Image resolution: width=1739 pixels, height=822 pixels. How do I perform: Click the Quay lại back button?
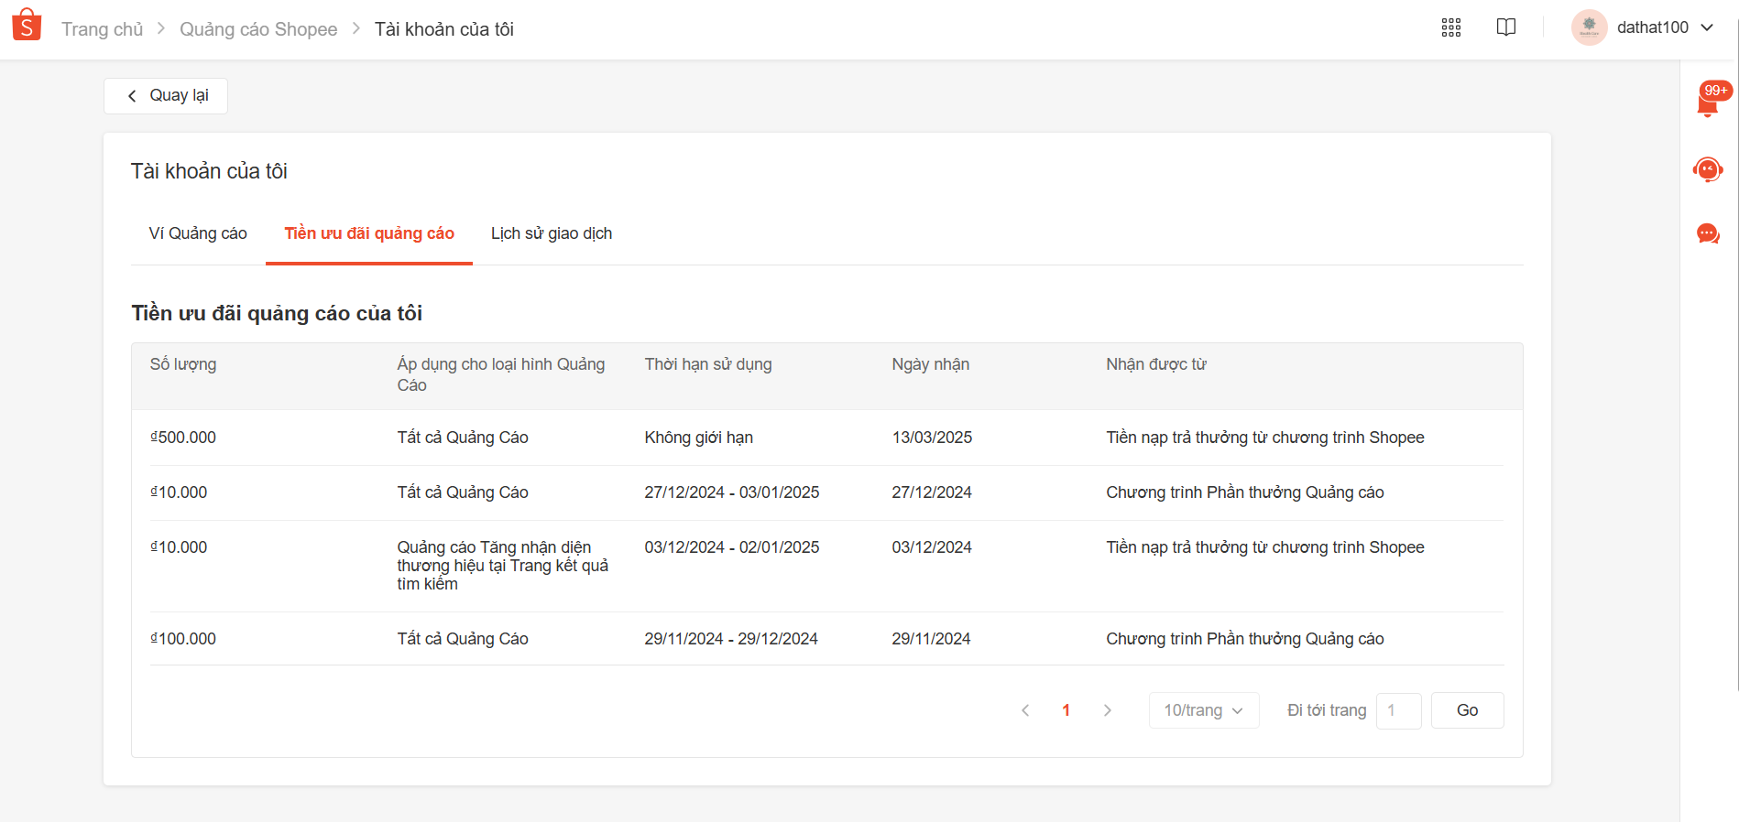tap(166, 96)
